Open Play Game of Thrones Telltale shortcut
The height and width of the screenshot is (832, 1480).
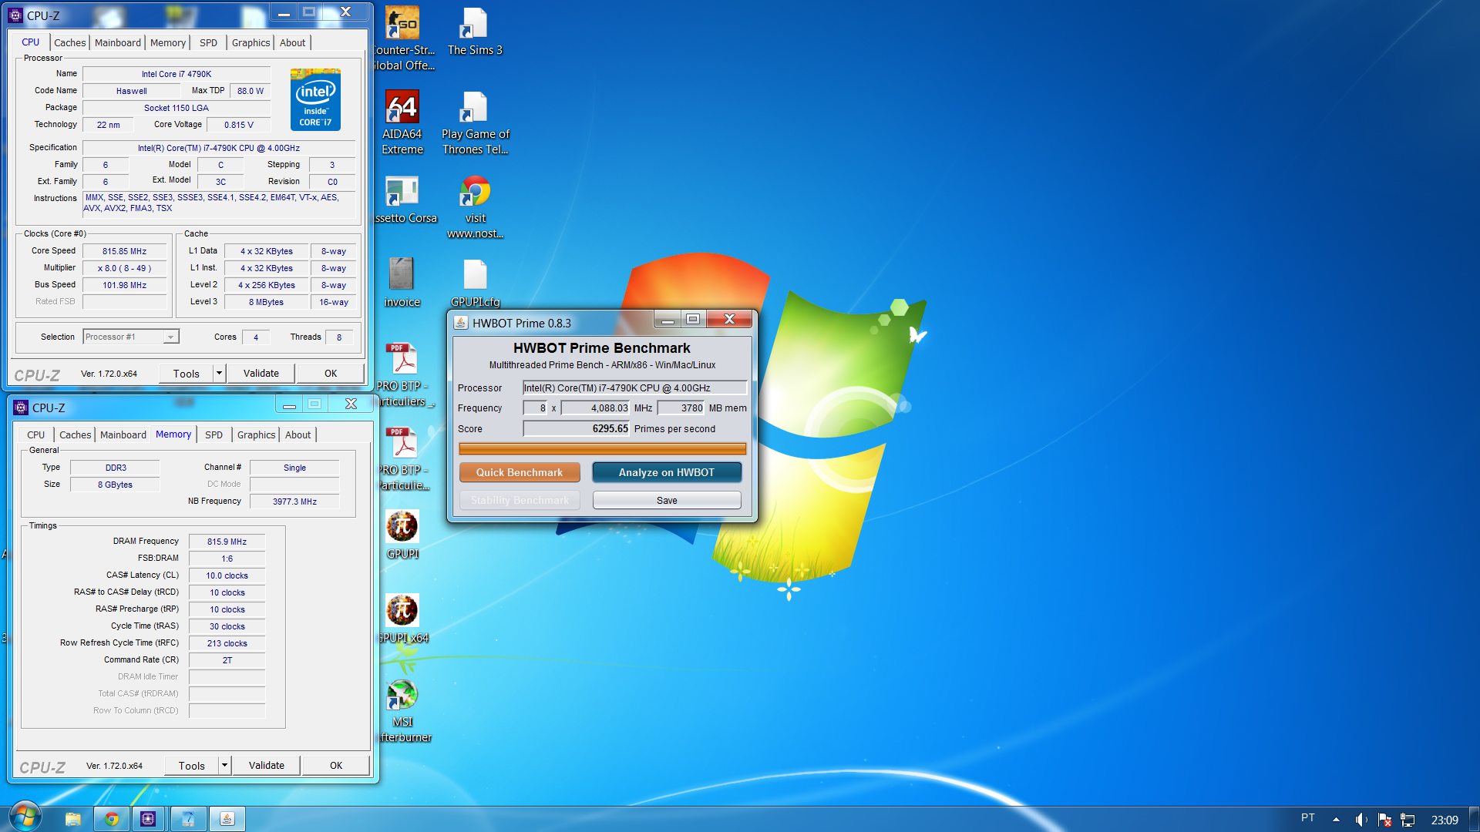[x=475, y=123]
